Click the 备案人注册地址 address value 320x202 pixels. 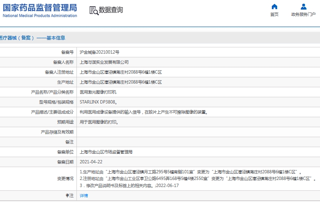(121, 72)
